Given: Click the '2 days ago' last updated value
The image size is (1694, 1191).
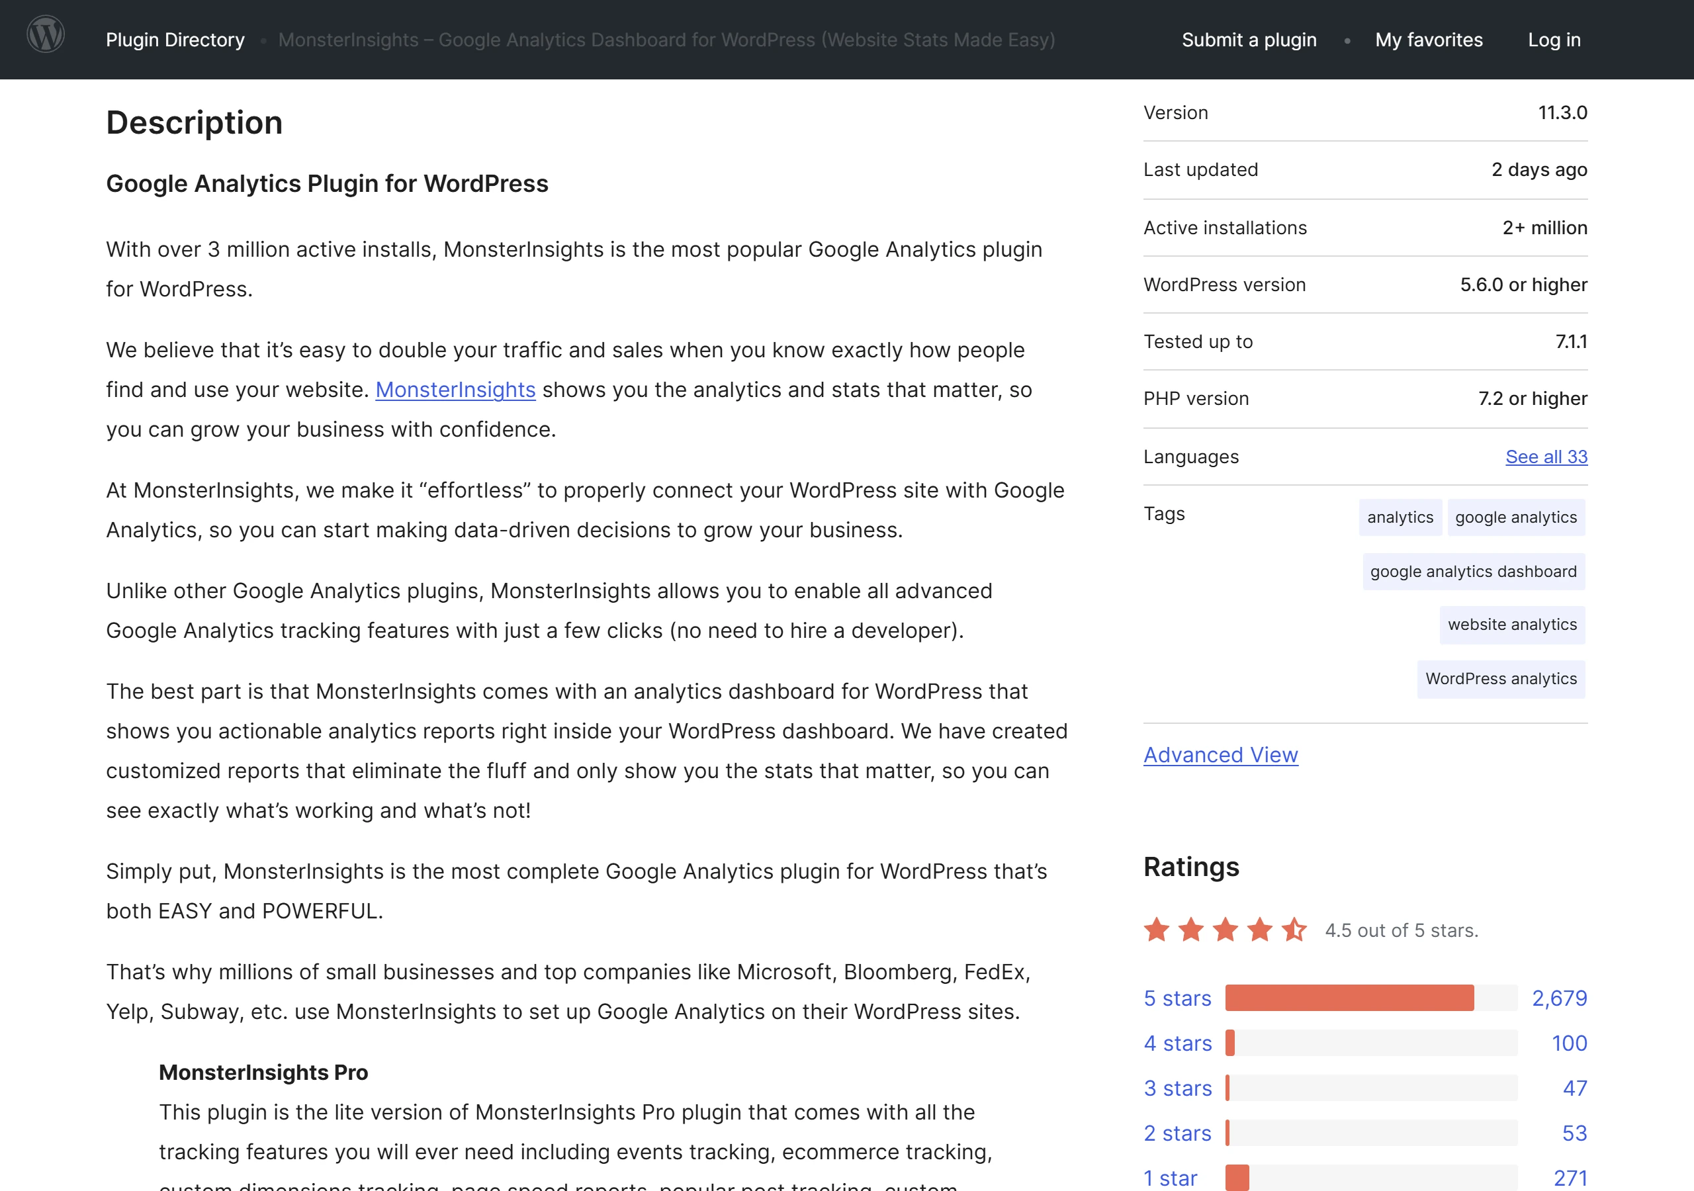Looking at the screenshot, I should (x=1539, y=170).
